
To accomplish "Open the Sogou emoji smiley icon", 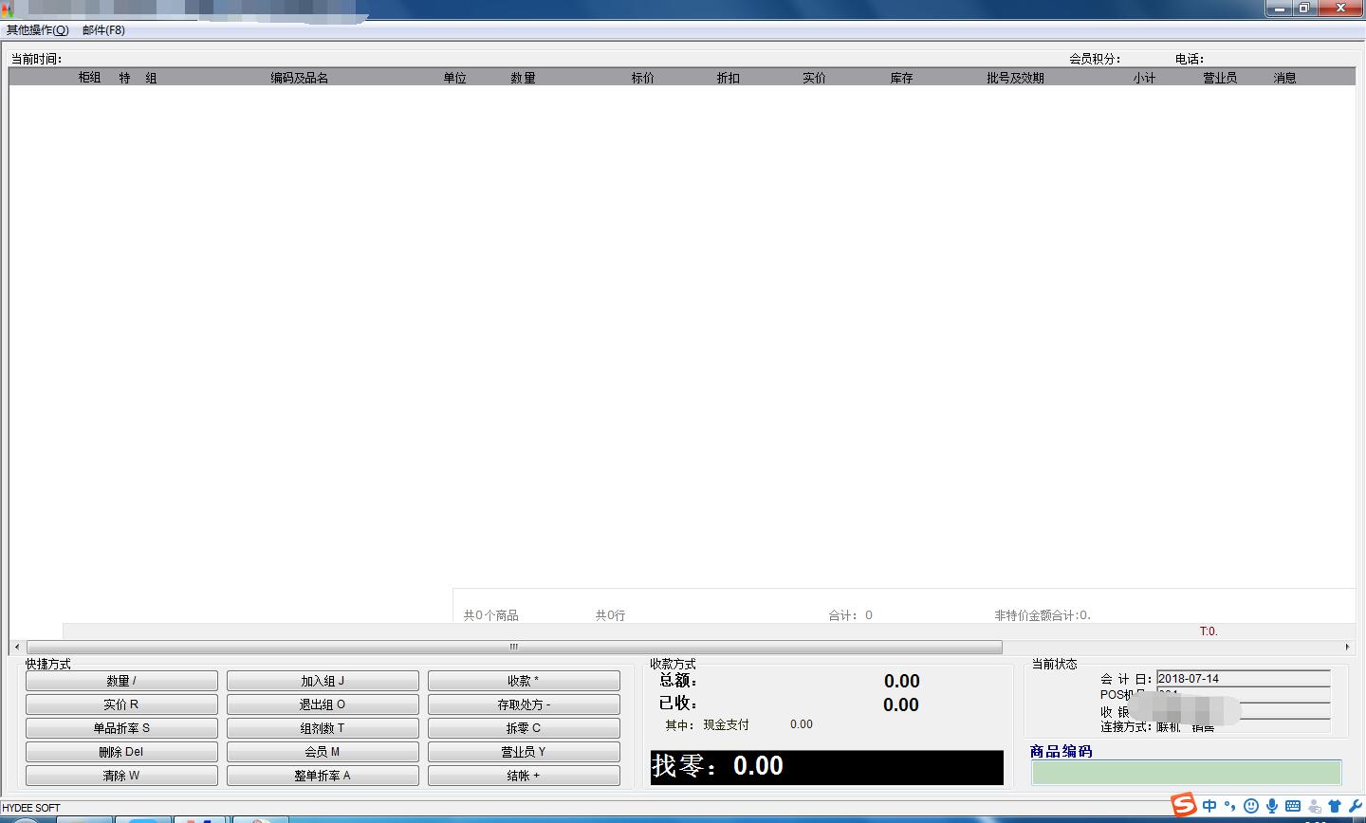I will pyautogui.click(x=1251, y=806).
